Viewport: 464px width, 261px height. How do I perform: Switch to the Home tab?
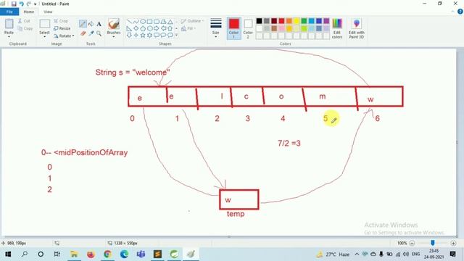coord(29,12)
